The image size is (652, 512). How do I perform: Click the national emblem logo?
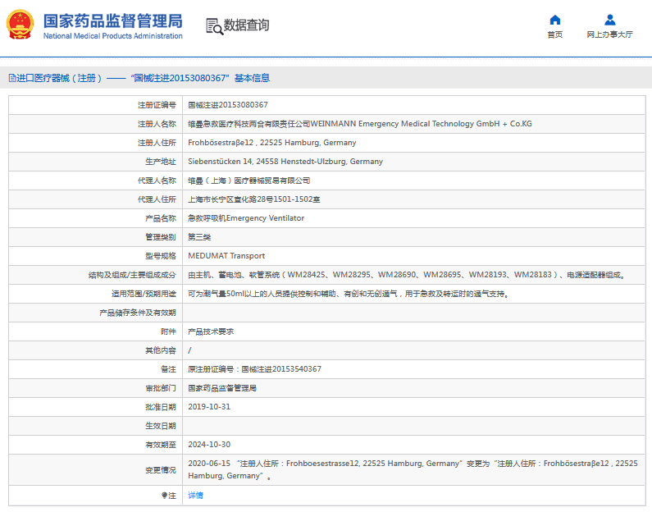(20, 25)
